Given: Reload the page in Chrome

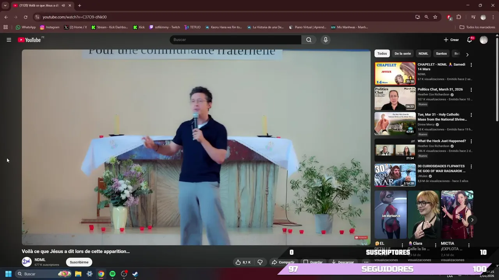Looking at the screenshot, I should coord(26,17).
